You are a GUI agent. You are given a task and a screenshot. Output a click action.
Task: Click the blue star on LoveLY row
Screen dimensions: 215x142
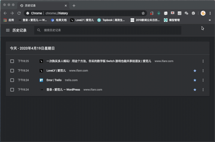195,70
